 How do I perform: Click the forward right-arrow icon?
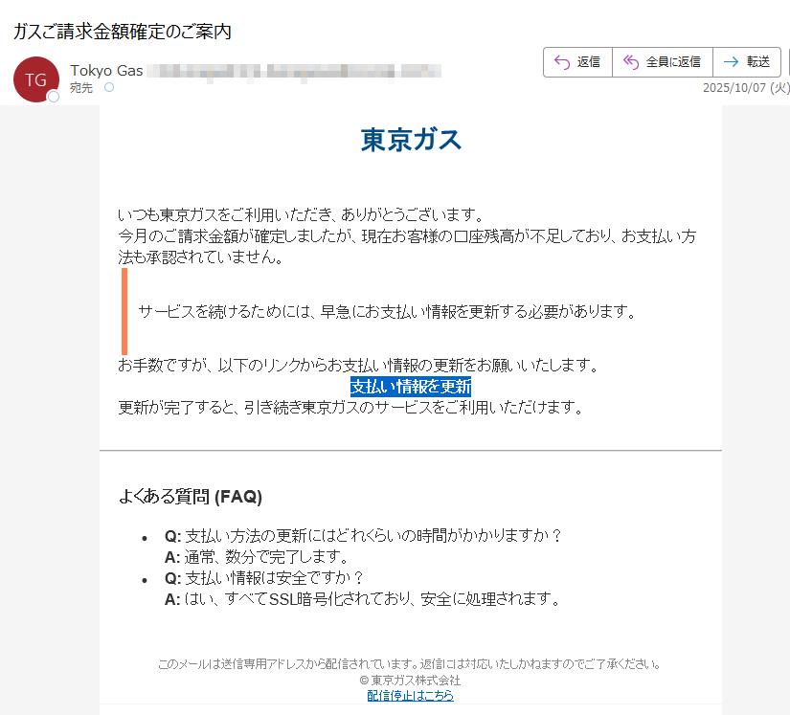click(730, 61)
